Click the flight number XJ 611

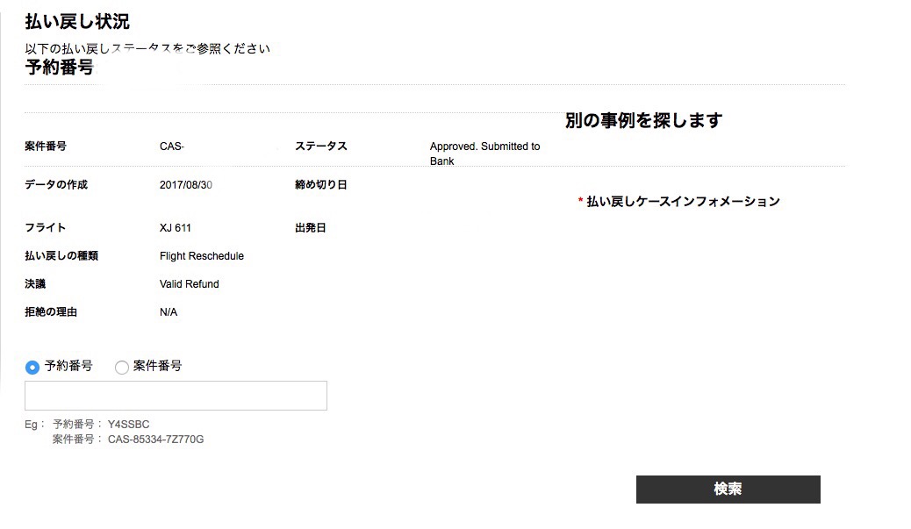pos(176,228)
